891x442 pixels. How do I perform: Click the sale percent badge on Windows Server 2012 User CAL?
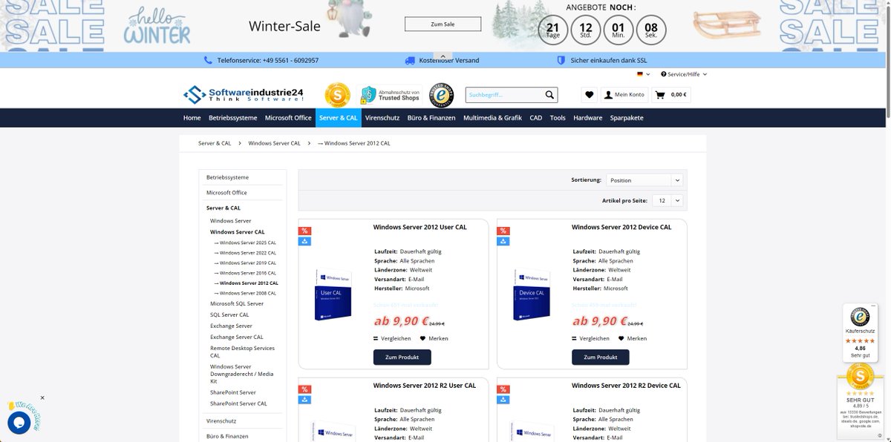pos(305,231)
